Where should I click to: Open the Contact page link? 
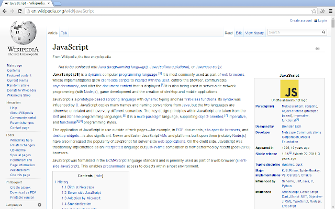point(20,127)
